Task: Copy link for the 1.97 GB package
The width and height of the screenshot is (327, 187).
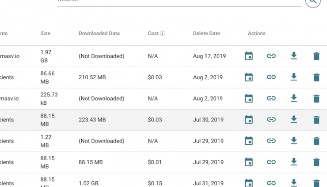Action: (271, 56)
